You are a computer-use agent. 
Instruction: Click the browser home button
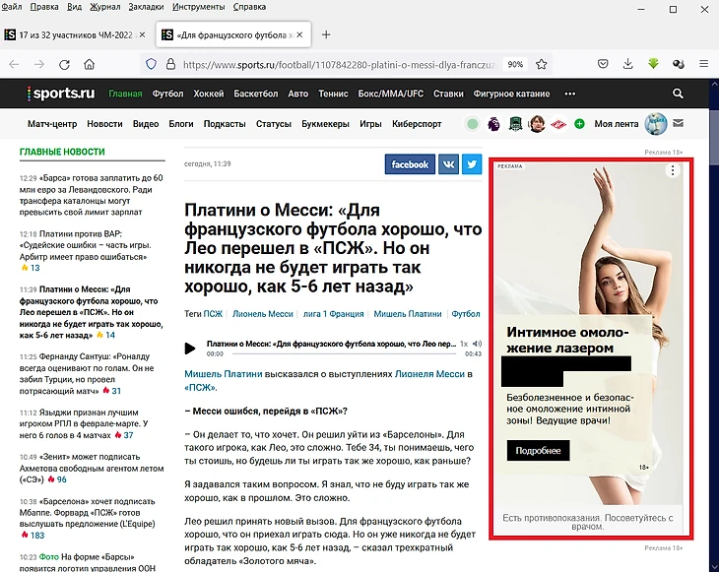90,64
